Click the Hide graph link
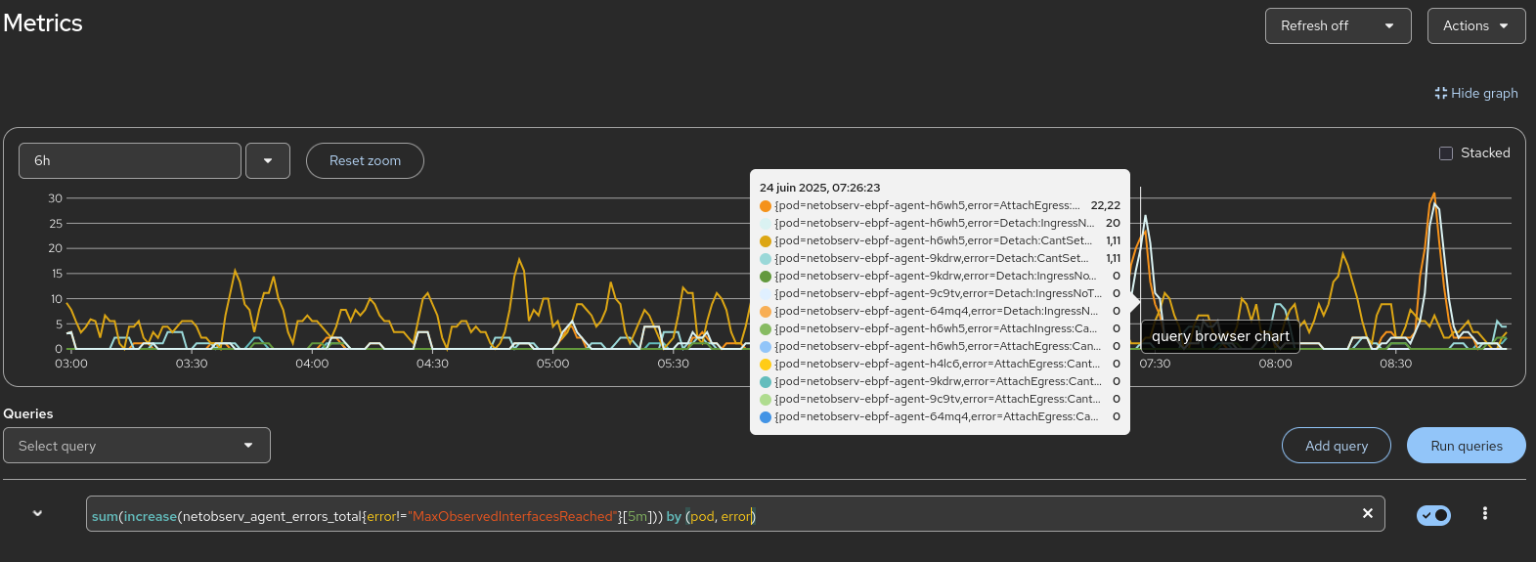 click(x=1483, y=94)
